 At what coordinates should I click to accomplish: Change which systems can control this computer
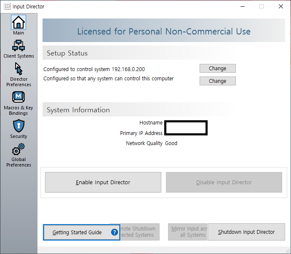point(217,81)
